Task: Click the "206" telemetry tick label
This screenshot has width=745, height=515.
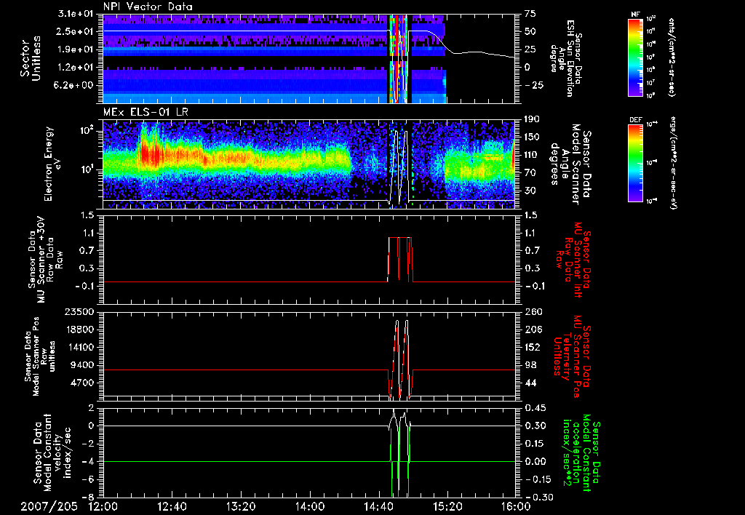Action: (532, 330)
